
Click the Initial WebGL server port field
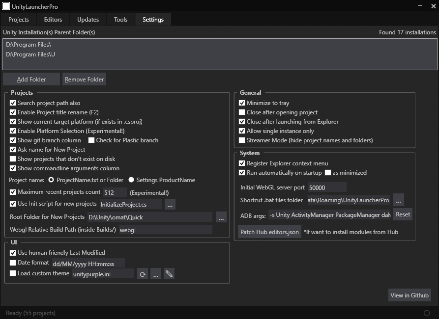(327, 187)
